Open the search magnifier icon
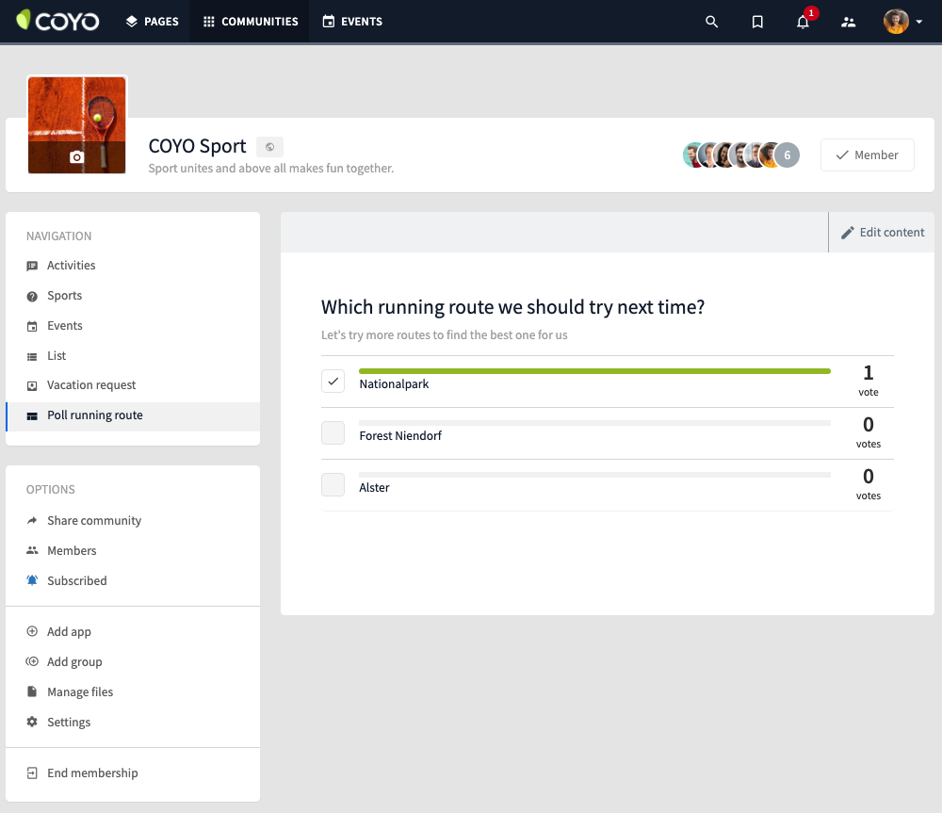This screenshot has height=813, width=942. click(711, 22)
